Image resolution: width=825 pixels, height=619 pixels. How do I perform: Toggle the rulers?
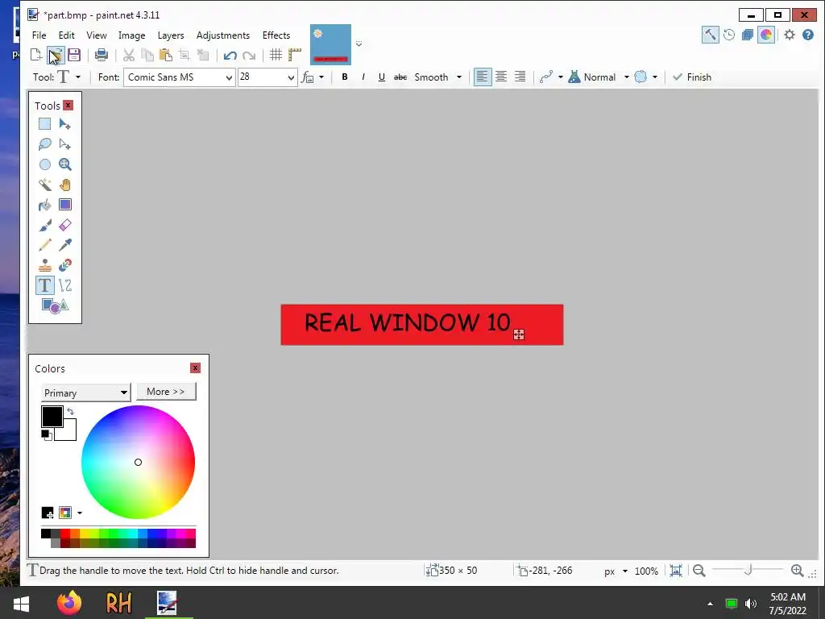coord(295,55)
